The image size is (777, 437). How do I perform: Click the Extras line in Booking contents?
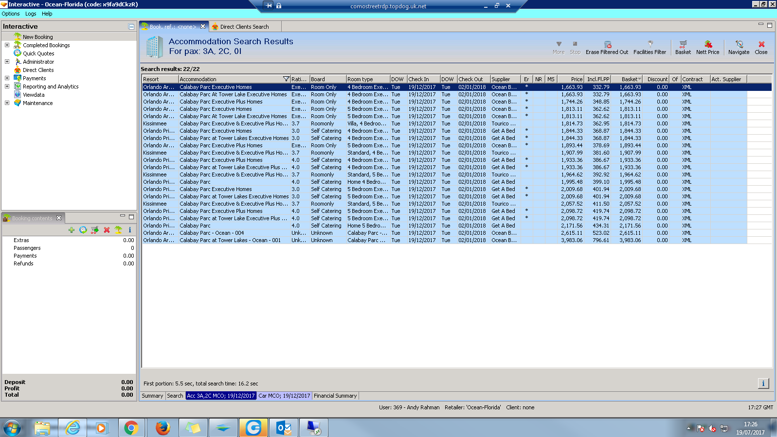[69, 240]
